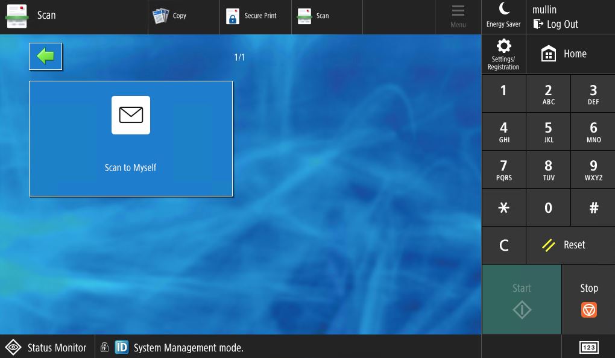Tap keypad key 7 PQRS

coord(503,169)
